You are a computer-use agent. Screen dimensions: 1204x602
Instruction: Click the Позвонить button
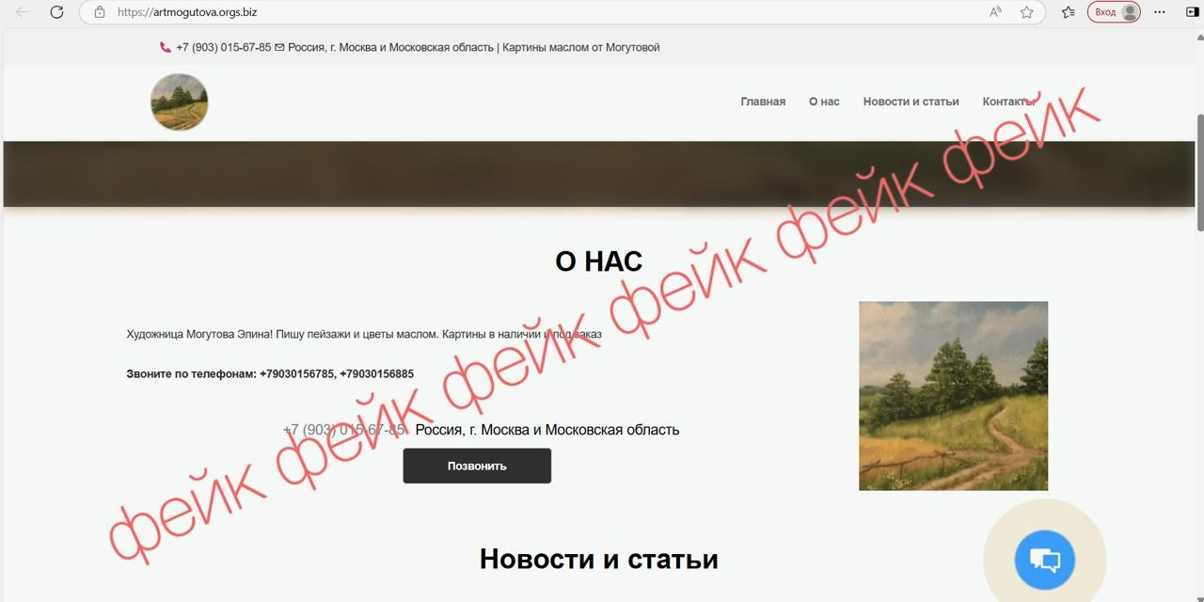click(477, 466)
